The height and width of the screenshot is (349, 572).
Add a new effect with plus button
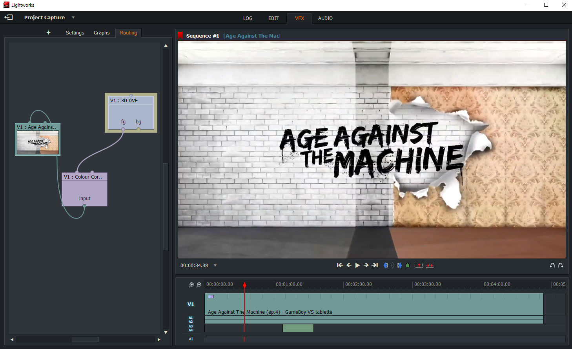(x=48, y=33)
